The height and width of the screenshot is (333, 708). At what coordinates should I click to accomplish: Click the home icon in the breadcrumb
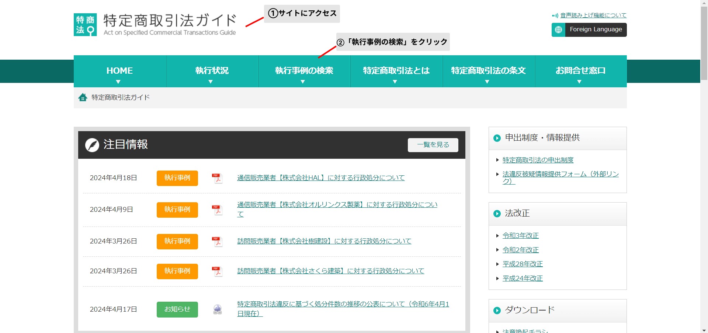coord(83,97)
